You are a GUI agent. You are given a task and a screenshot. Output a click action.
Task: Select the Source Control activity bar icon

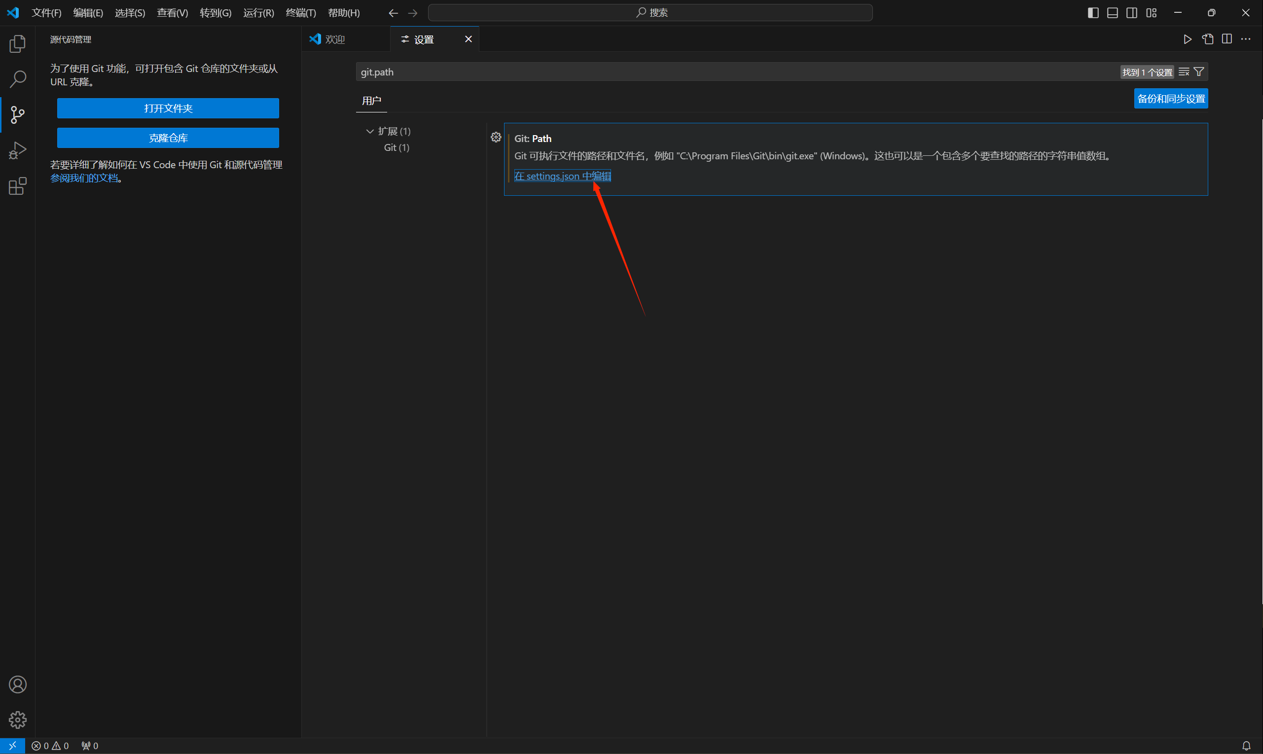17,115
